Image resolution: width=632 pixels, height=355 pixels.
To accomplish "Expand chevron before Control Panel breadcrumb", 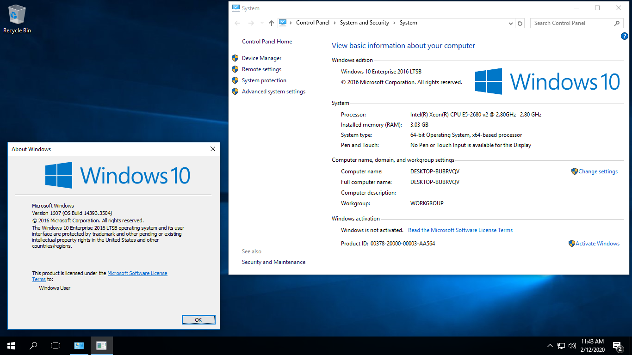I will [291, 23].
